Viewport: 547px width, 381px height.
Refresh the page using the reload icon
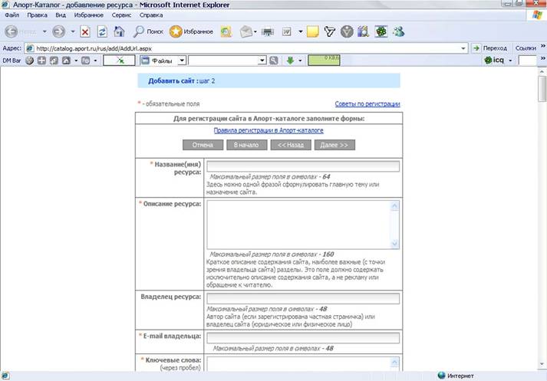[x=102, y=31]
